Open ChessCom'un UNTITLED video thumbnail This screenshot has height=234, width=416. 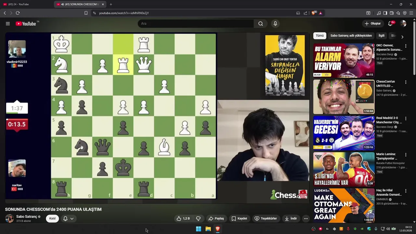pos(344,97)
